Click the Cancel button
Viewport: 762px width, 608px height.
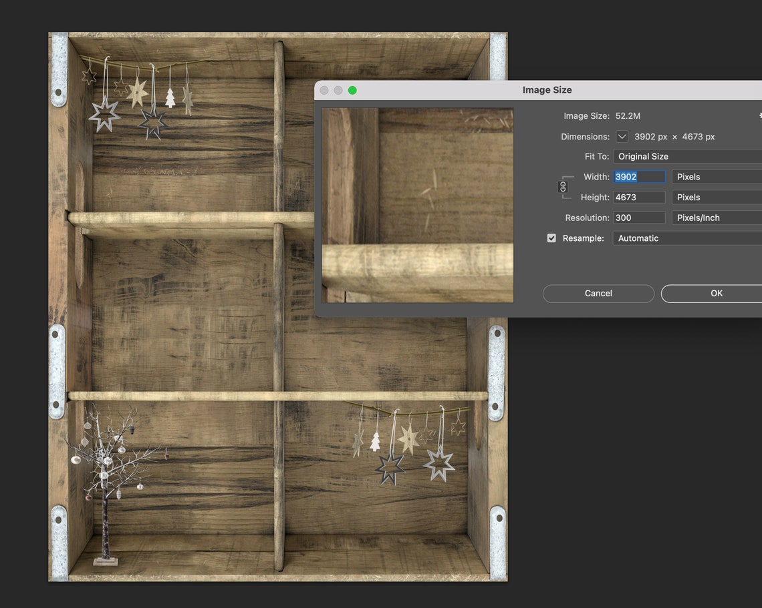[x=598, y=294]
